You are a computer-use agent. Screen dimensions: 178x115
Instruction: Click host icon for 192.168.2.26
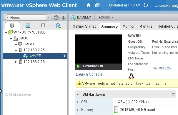point(21,62)
